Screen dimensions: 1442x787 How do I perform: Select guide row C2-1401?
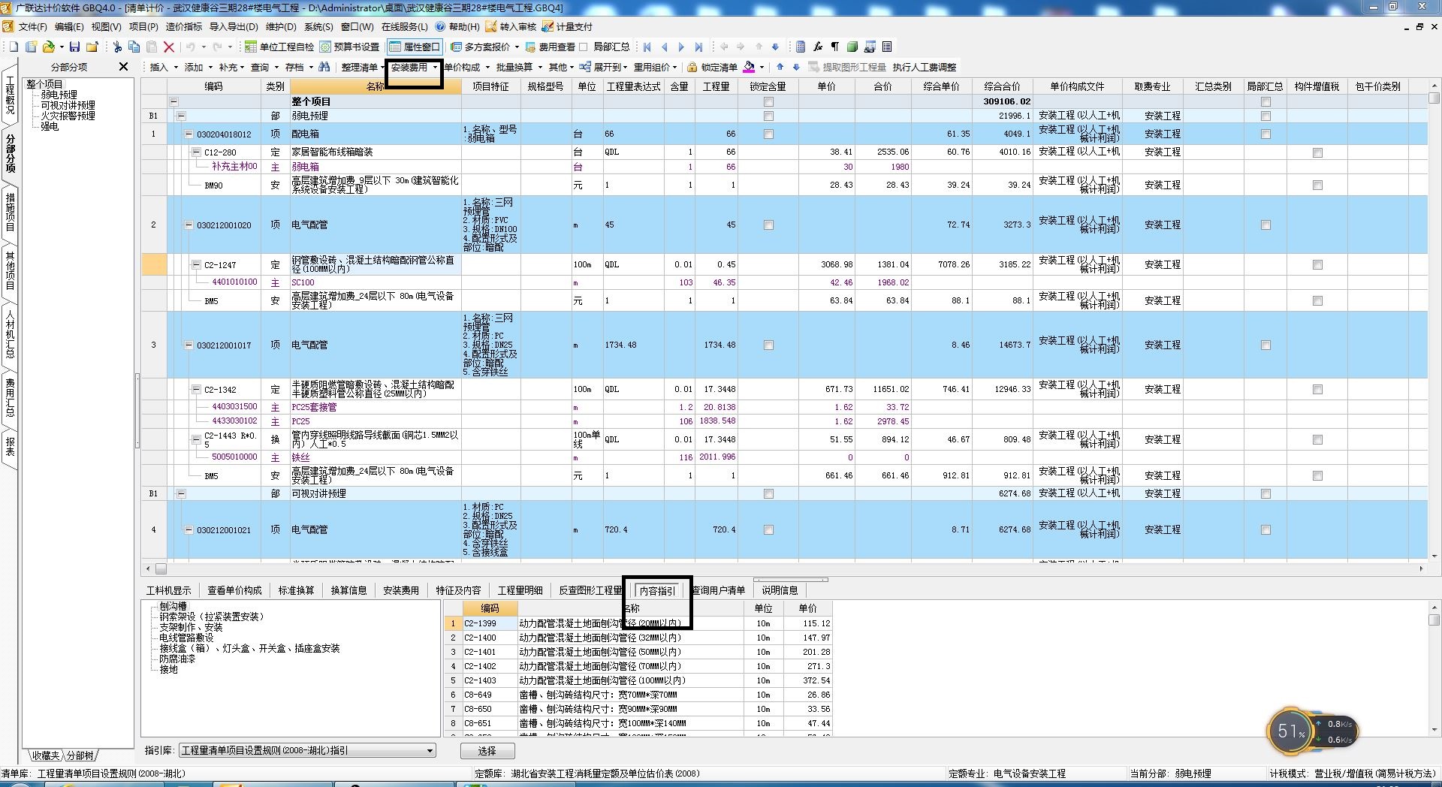pos(638,652)
